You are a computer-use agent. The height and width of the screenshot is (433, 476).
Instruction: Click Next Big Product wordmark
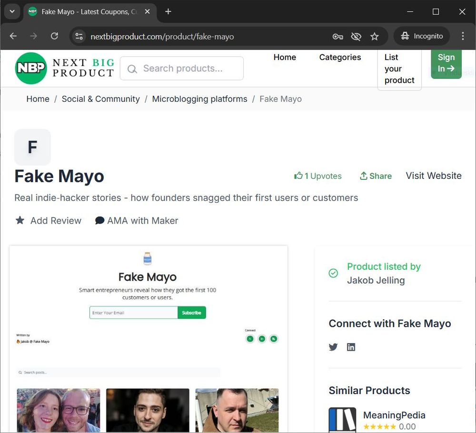[x=83, y=68]
